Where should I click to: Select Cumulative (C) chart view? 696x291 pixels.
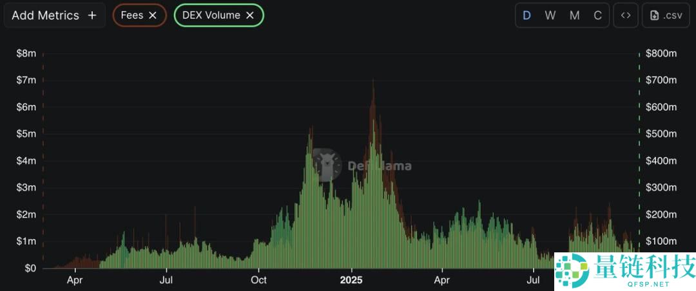[597, 15]
